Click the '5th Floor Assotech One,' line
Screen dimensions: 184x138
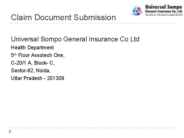[x=38, y=55]
